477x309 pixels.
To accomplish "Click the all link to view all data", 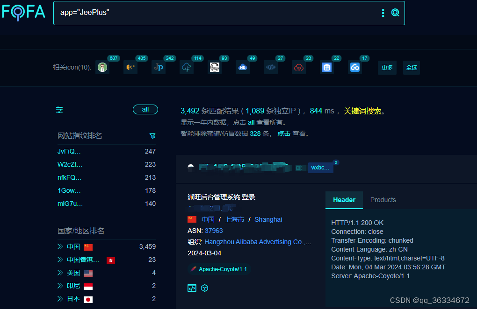I will (x=251, y=122).
